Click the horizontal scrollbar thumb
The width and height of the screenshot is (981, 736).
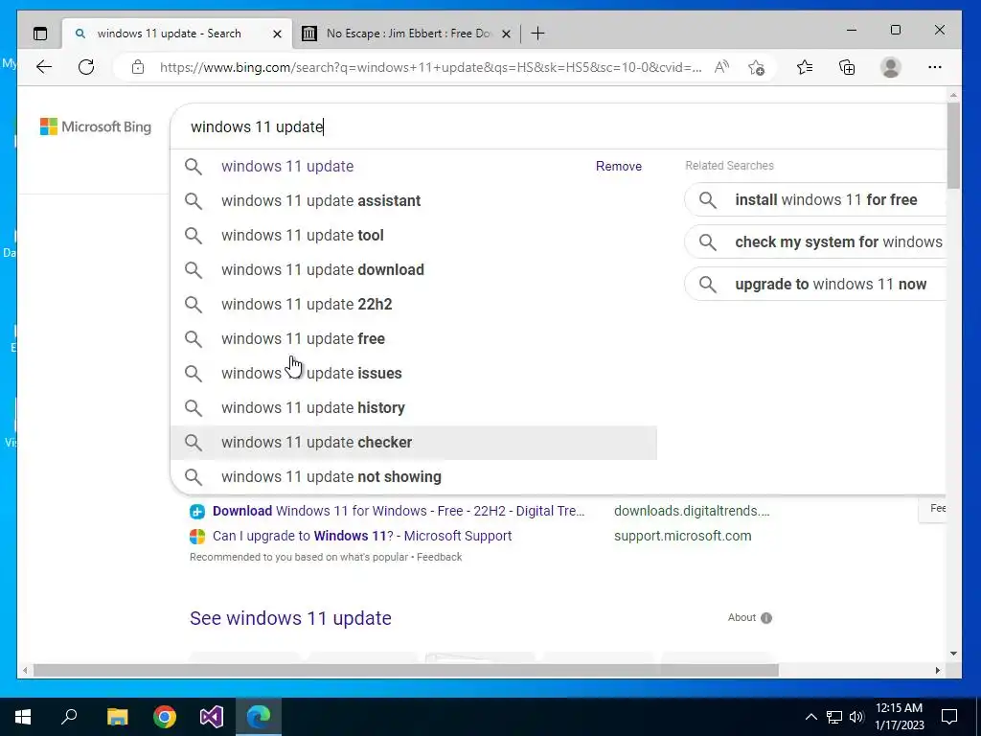(x=405, y=670)
